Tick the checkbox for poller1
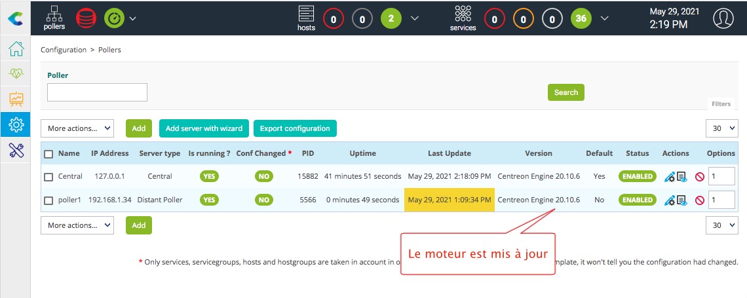Image resolution: width=747 pixels, height=298 pixels. click(x=48, y=200)
